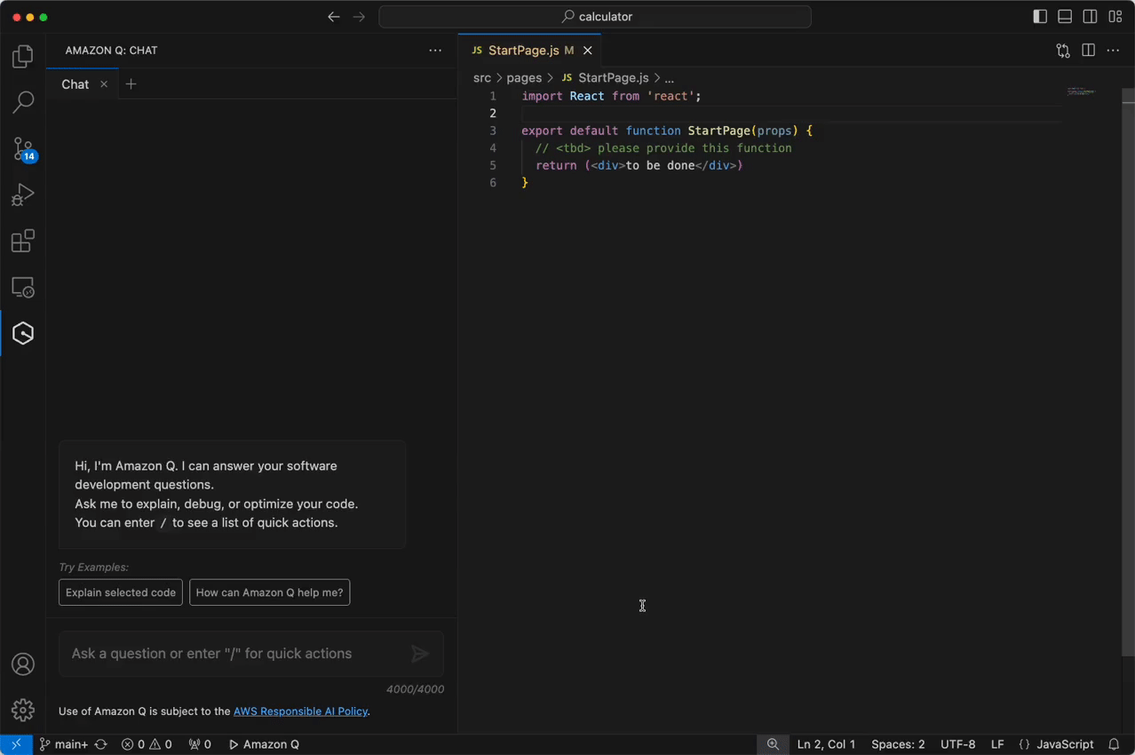
Task: Click the Synchronize Changes icon in status bar
Action: (101, 744)
